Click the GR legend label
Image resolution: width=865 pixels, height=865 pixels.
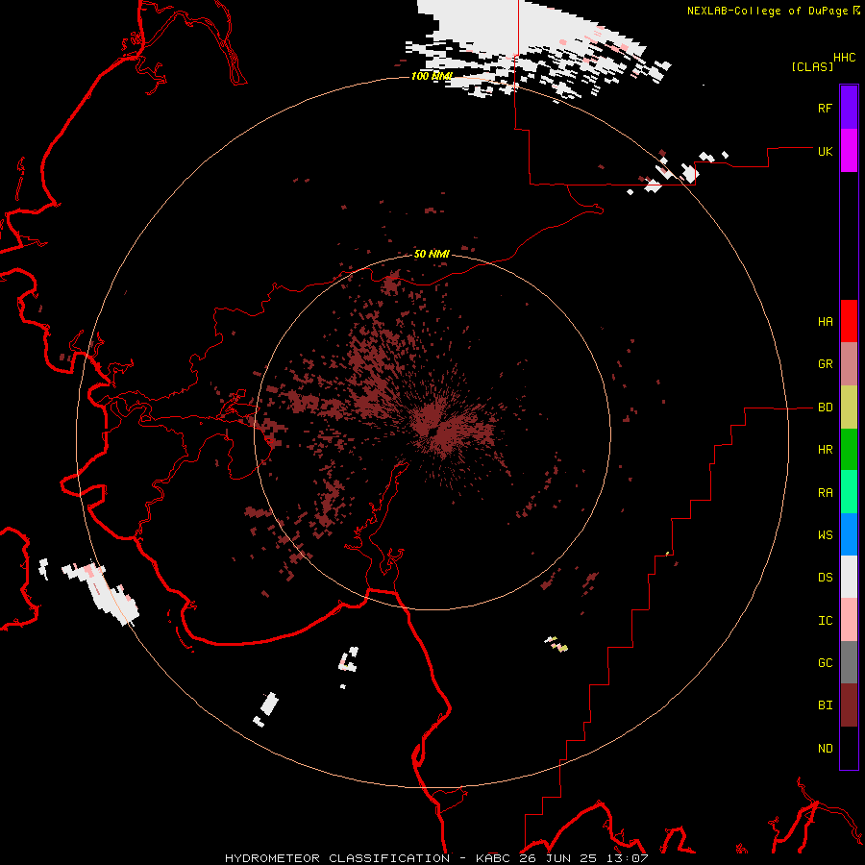tap(825, 364)
